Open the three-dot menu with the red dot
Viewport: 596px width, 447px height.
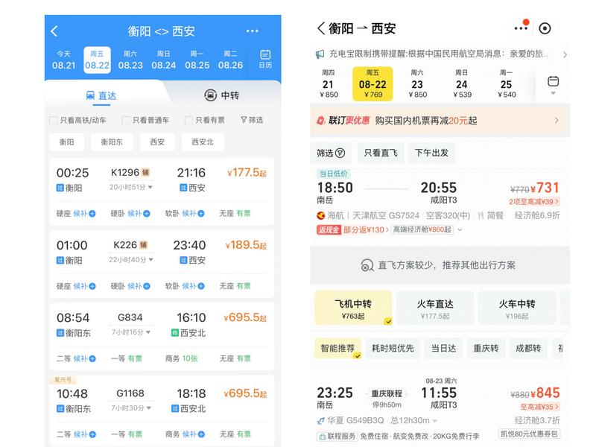click(521, 28)
